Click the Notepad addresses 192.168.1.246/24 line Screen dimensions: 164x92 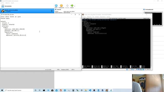tap(15, 29)
